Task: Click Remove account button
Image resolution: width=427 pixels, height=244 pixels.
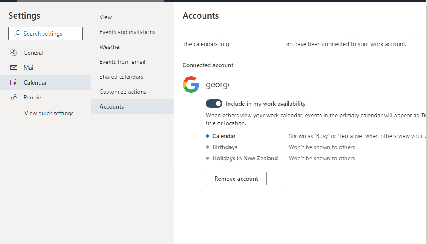Action: pyautogui.click(x=236, y=179)
